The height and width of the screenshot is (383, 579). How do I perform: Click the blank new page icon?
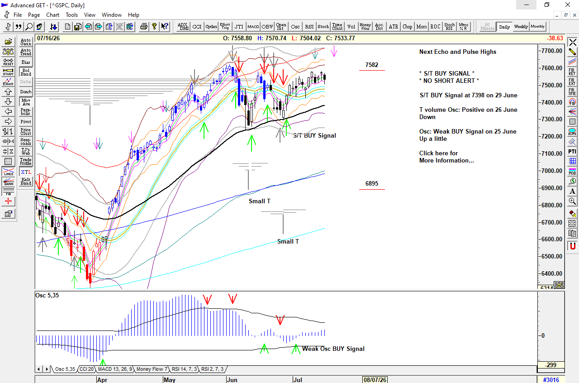pyautogui.click(x=67, y=26)
